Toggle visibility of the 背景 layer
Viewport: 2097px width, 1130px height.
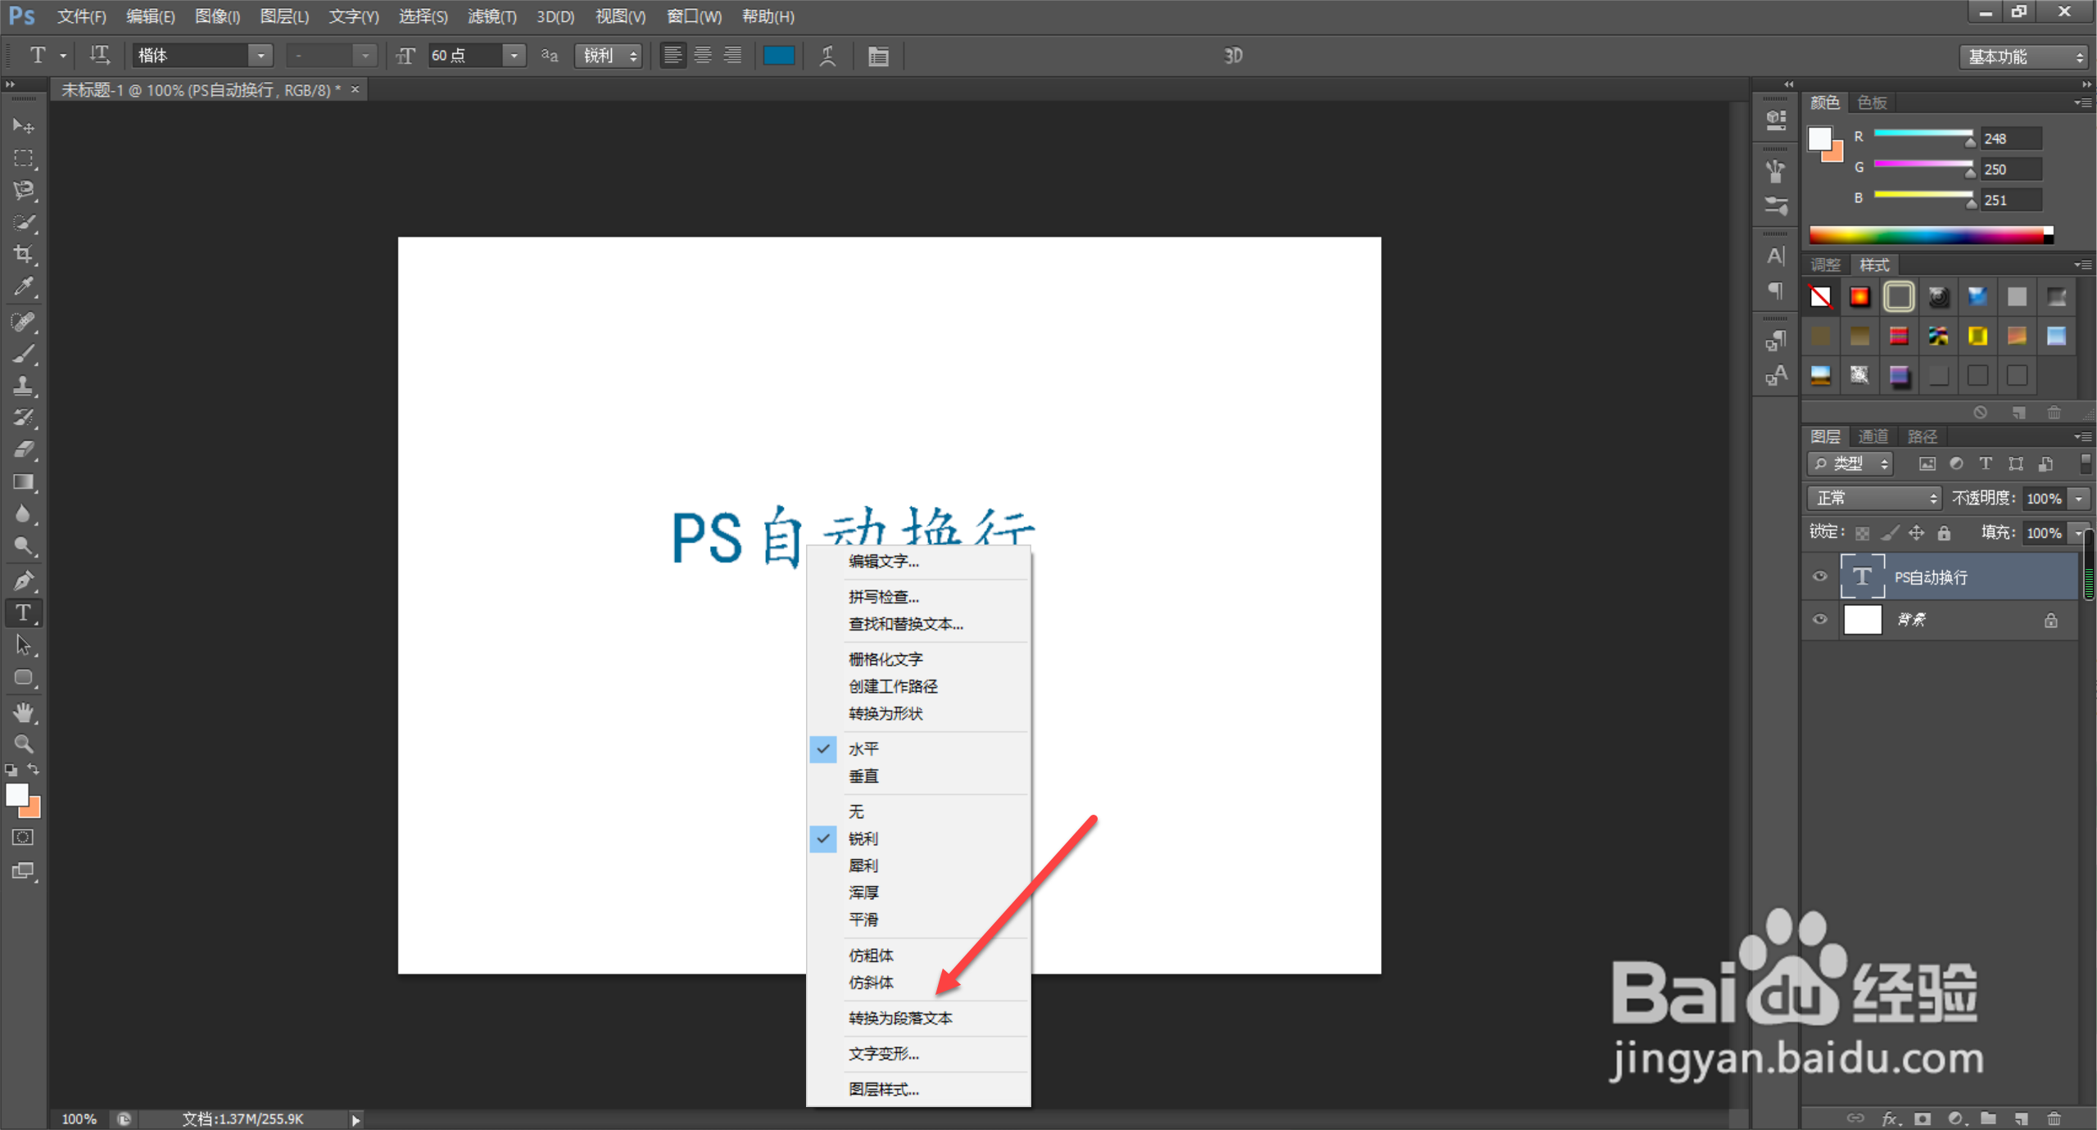coord(1819,620)
